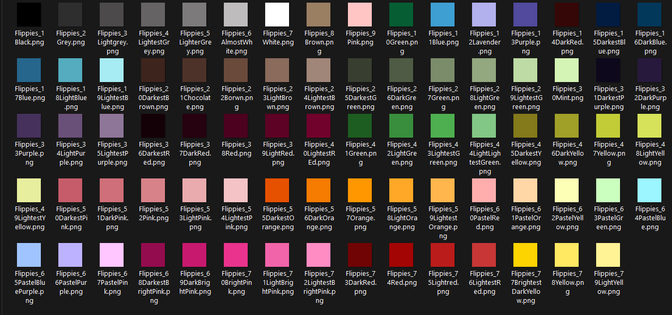Select Flippies_77BrightestDarkYellow.png thumbnail

point(526,255)
